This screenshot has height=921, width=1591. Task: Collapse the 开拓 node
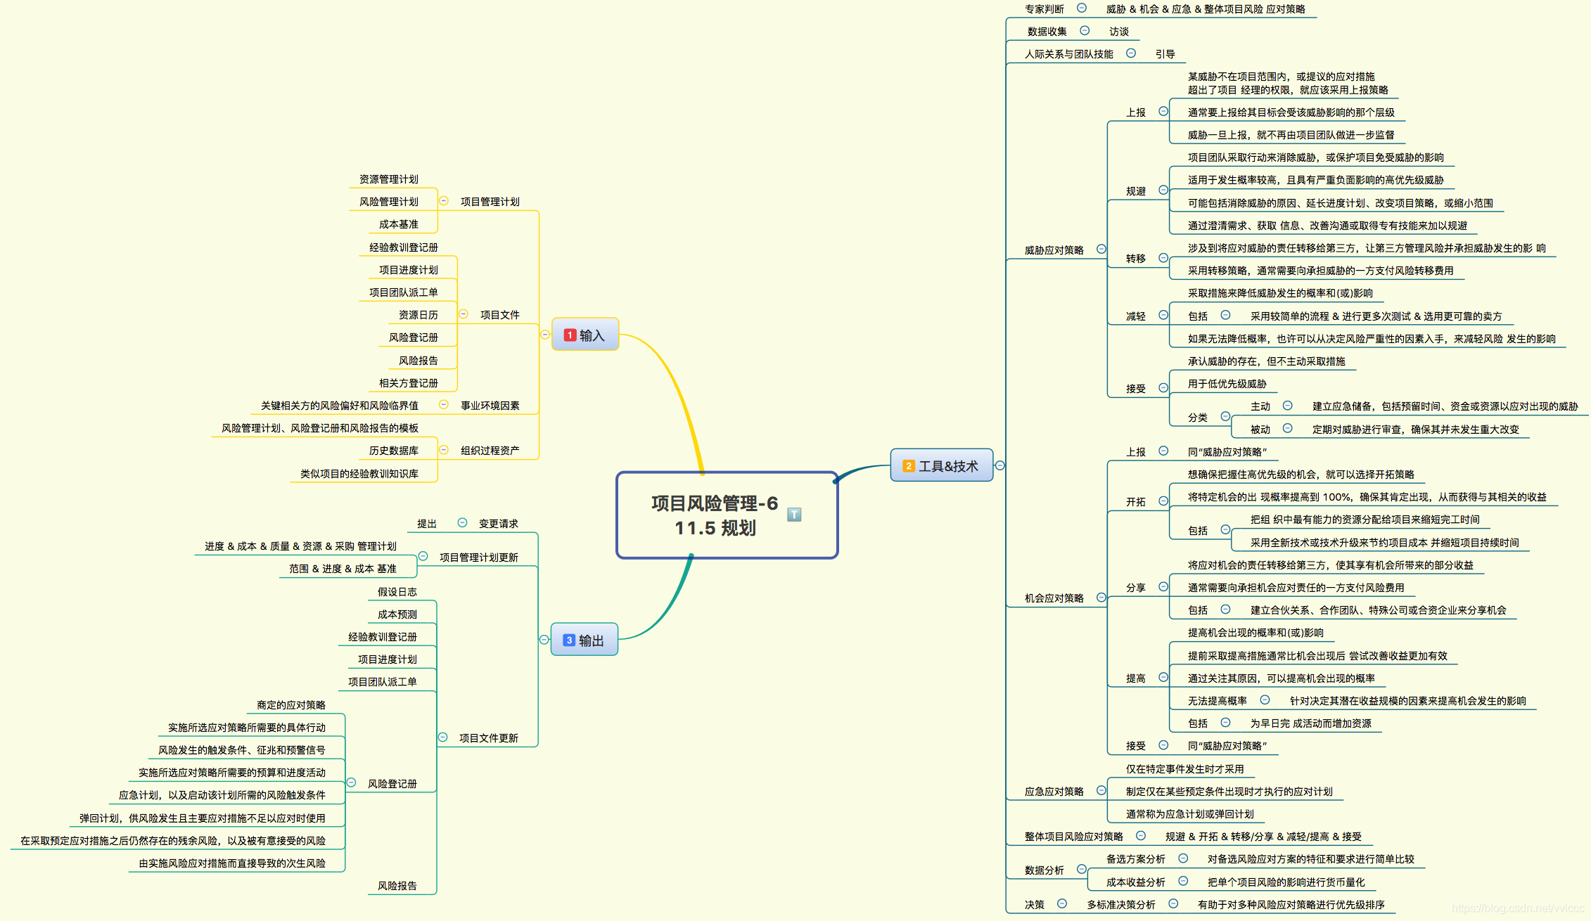click(x=1163, y=501)
